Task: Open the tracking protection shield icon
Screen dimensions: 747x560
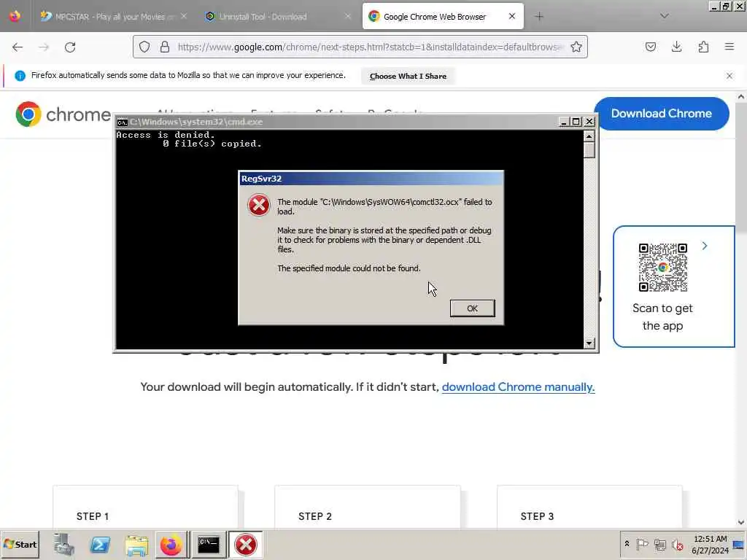Action: 144,47
